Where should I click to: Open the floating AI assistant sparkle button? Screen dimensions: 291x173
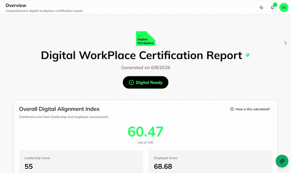[282, 161]
